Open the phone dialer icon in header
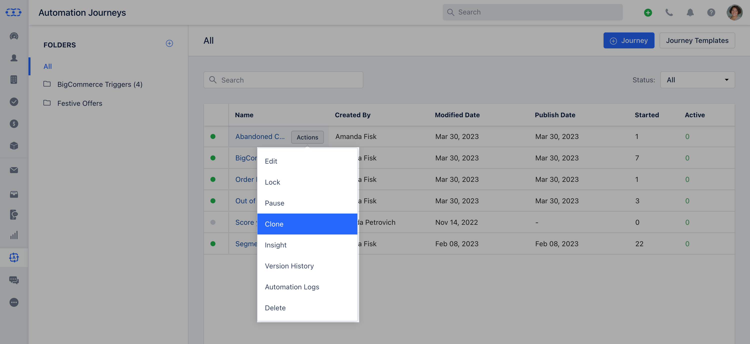The image size is (750, 344). pyautogui.click(x=669, y=12)
